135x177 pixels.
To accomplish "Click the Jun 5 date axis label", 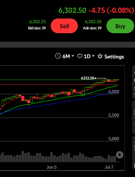I will coord(51,167).
